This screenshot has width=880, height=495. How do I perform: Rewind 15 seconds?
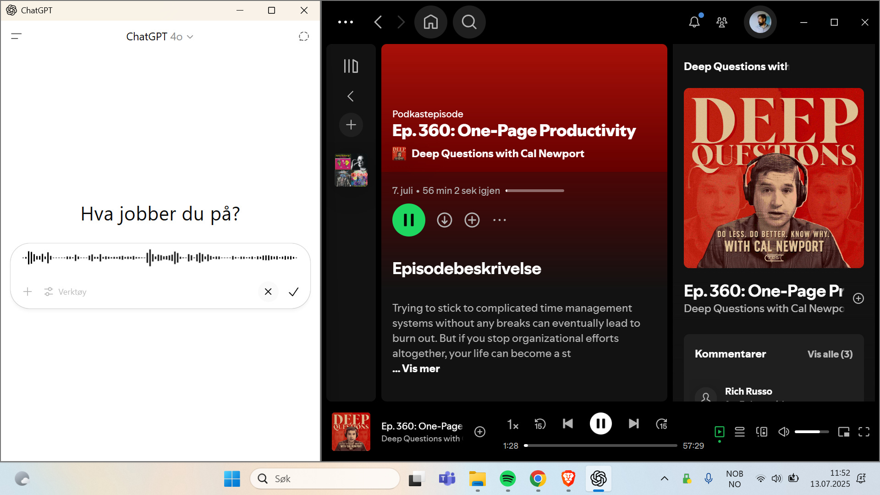pos(540,424)
